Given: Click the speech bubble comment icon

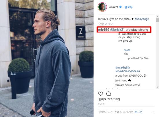Looking at the screenshot, I should click(x=108, y=94).
